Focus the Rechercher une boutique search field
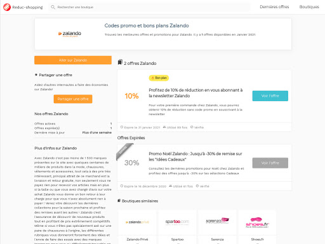This screenshot has width=325, height=244. [x=149, y=7]
